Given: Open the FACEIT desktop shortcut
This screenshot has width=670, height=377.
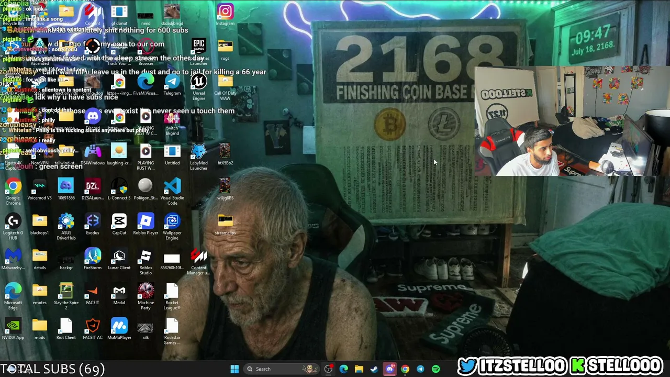Looking at the screenshot, I should click(93, 295).
